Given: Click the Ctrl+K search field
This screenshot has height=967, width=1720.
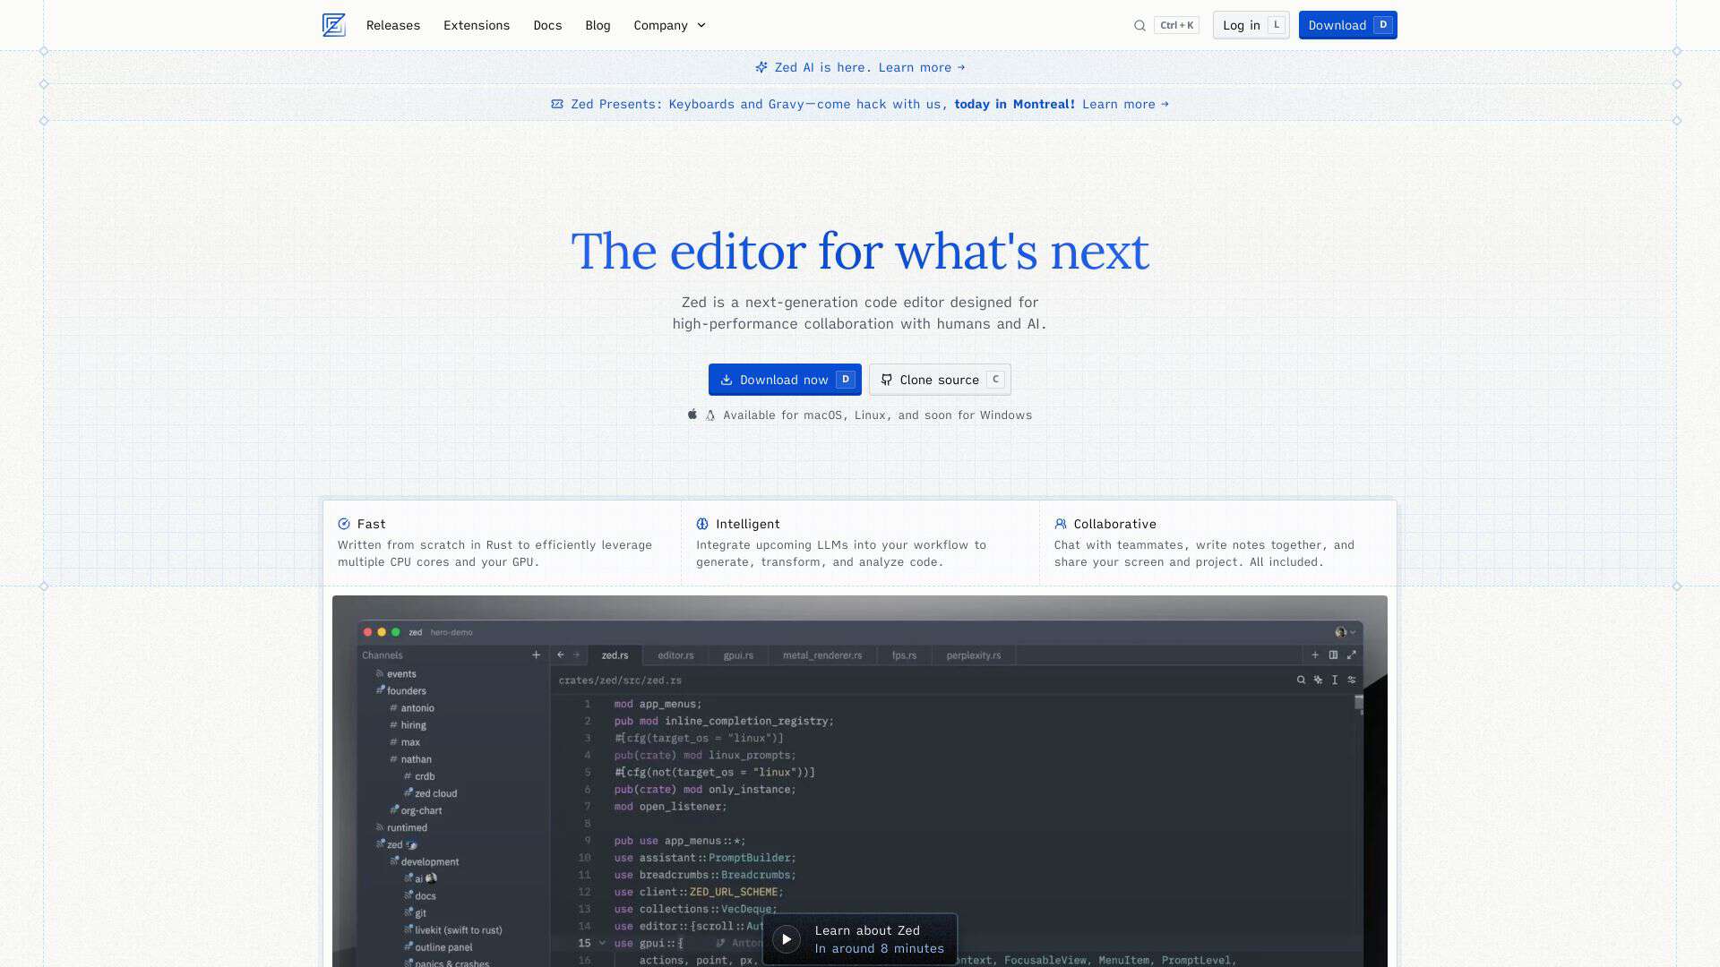Looking at the screenshot, I should click(1174, 25).
